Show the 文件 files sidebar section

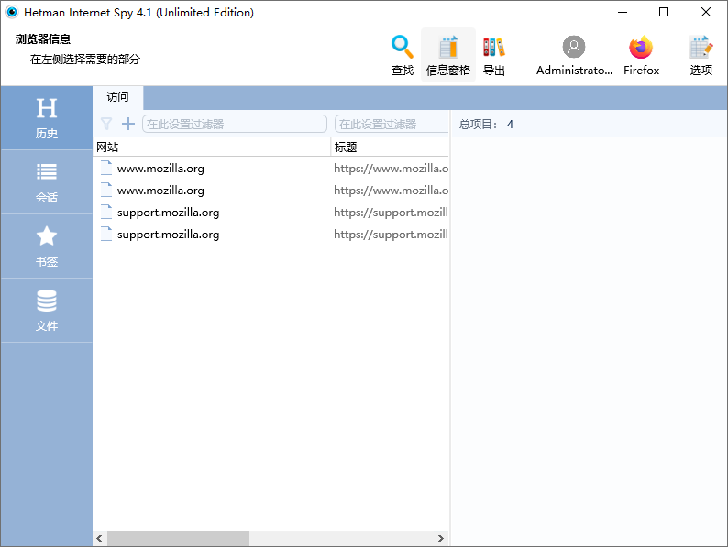tap(47, 311)
